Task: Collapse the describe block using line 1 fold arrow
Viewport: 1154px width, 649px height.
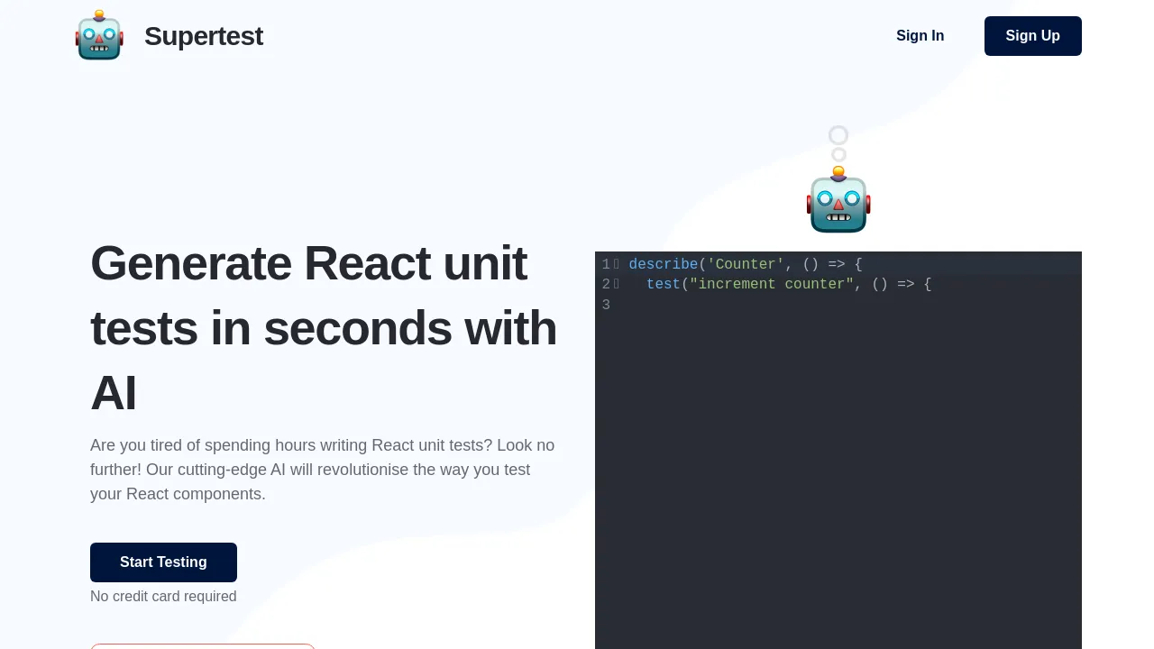Action: (617, 264)
